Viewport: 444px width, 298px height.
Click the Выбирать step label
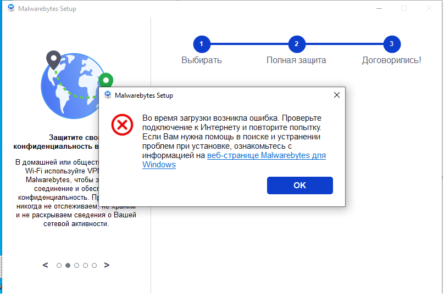click(x=202, y=60)
